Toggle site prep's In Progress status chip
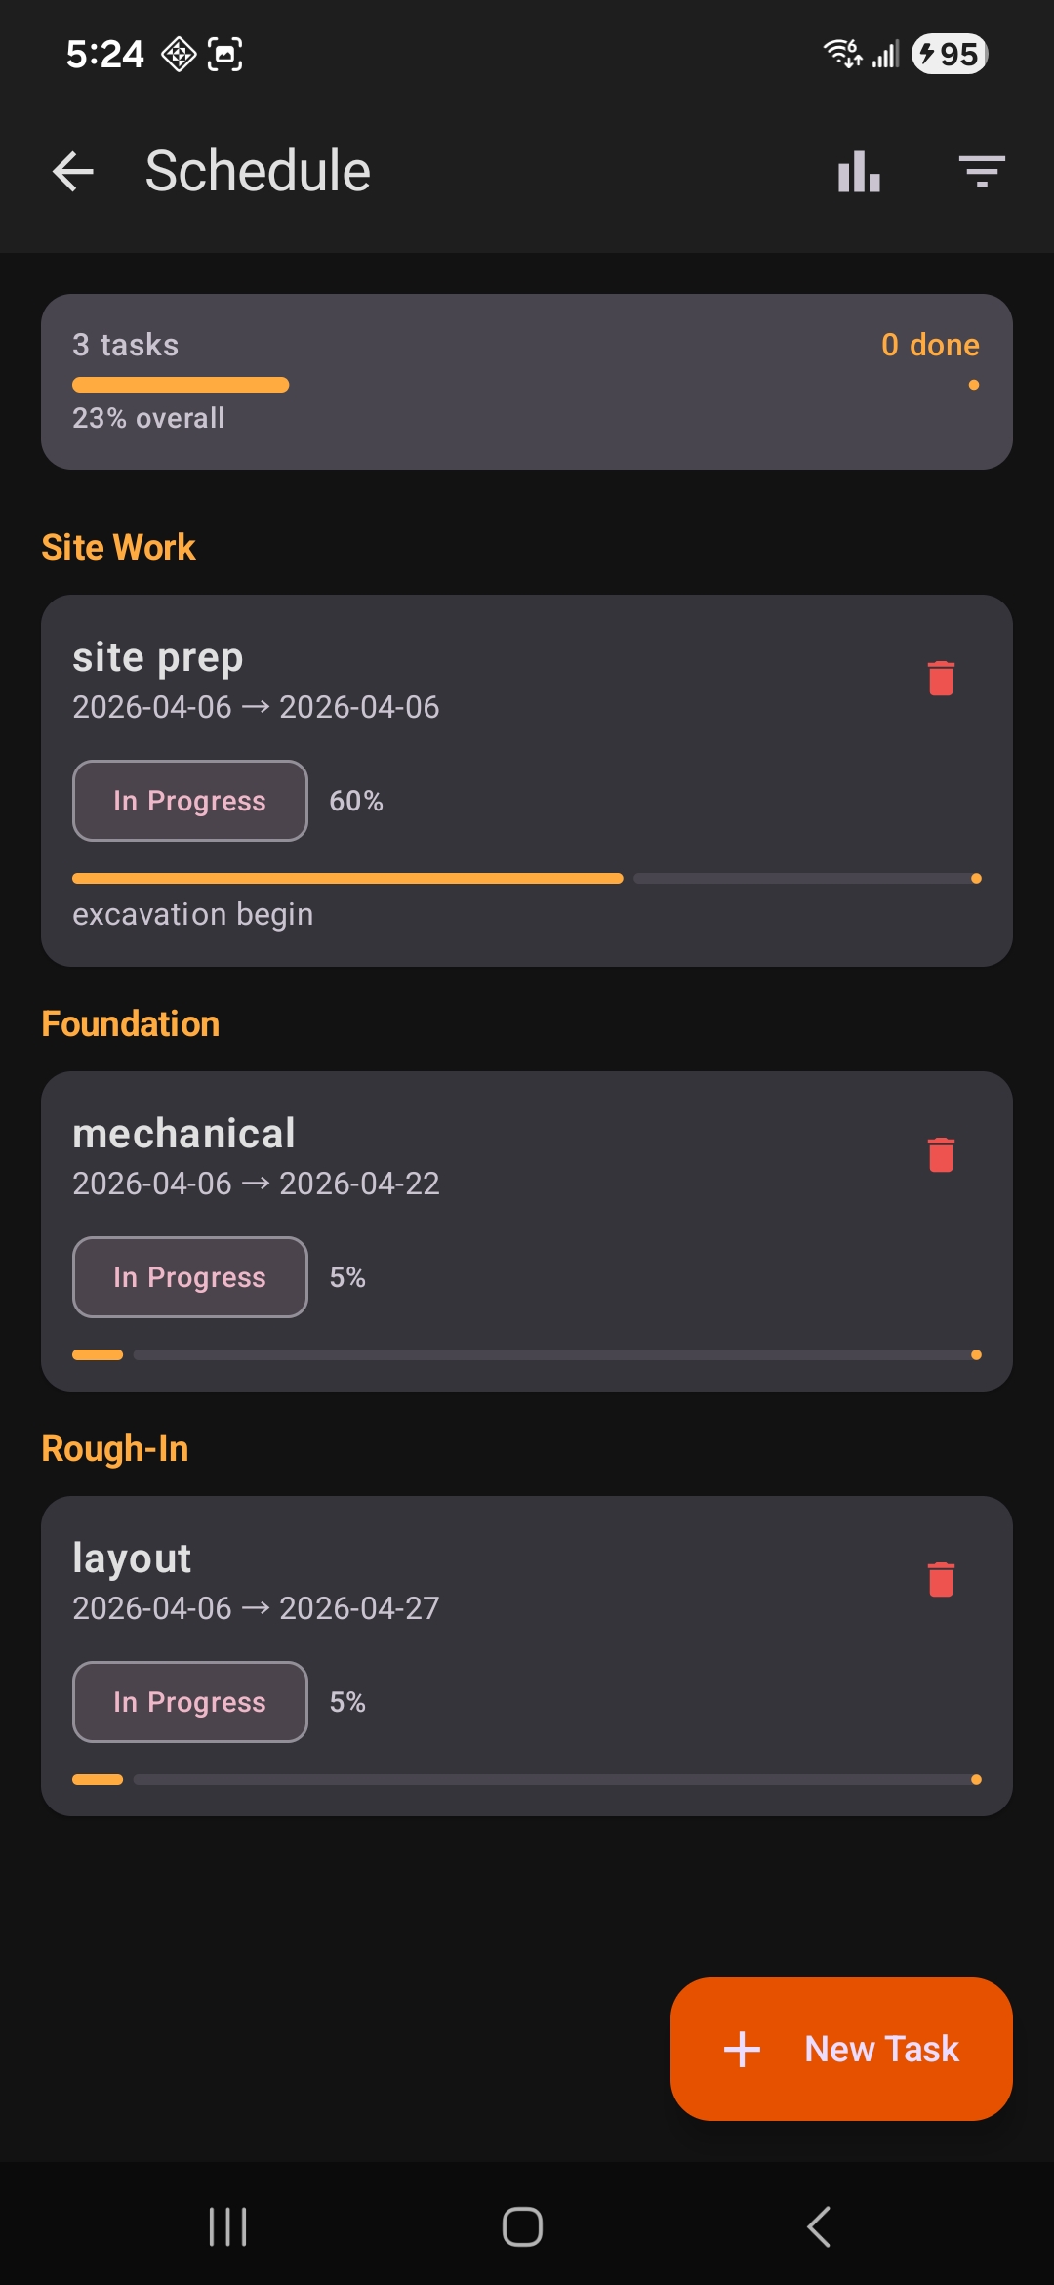Viewport: 1054px width, 2285px height. [x=188, y=801]
